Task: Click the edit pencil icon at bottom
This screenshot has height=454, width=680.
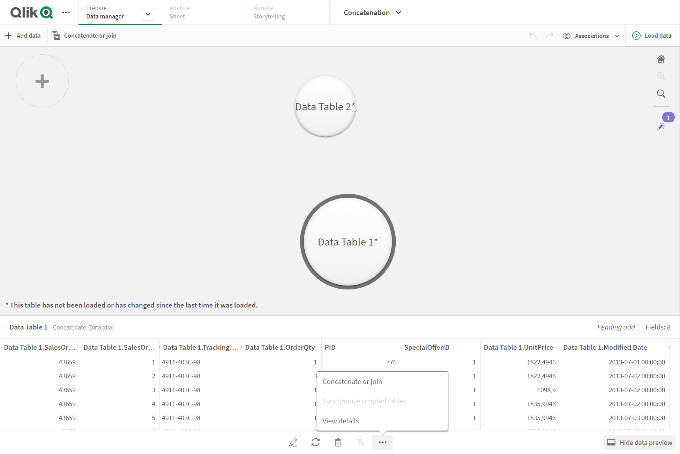Action: 294,442
